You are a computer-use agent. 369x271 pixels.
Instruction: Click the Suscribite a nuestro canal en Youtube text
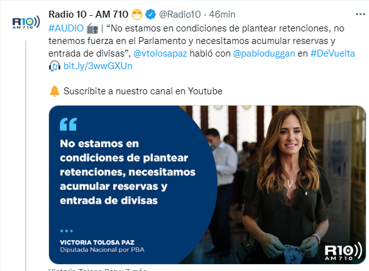(143, 91)
